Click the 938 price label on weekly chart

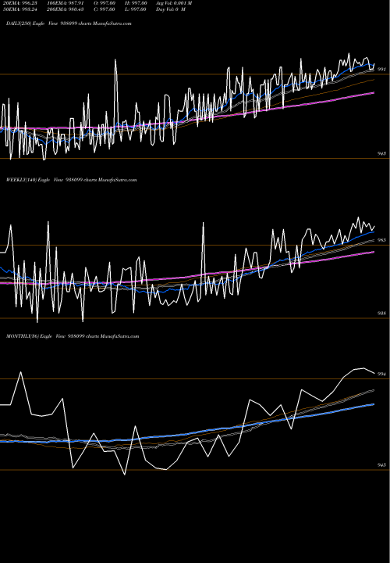[381, 314]
